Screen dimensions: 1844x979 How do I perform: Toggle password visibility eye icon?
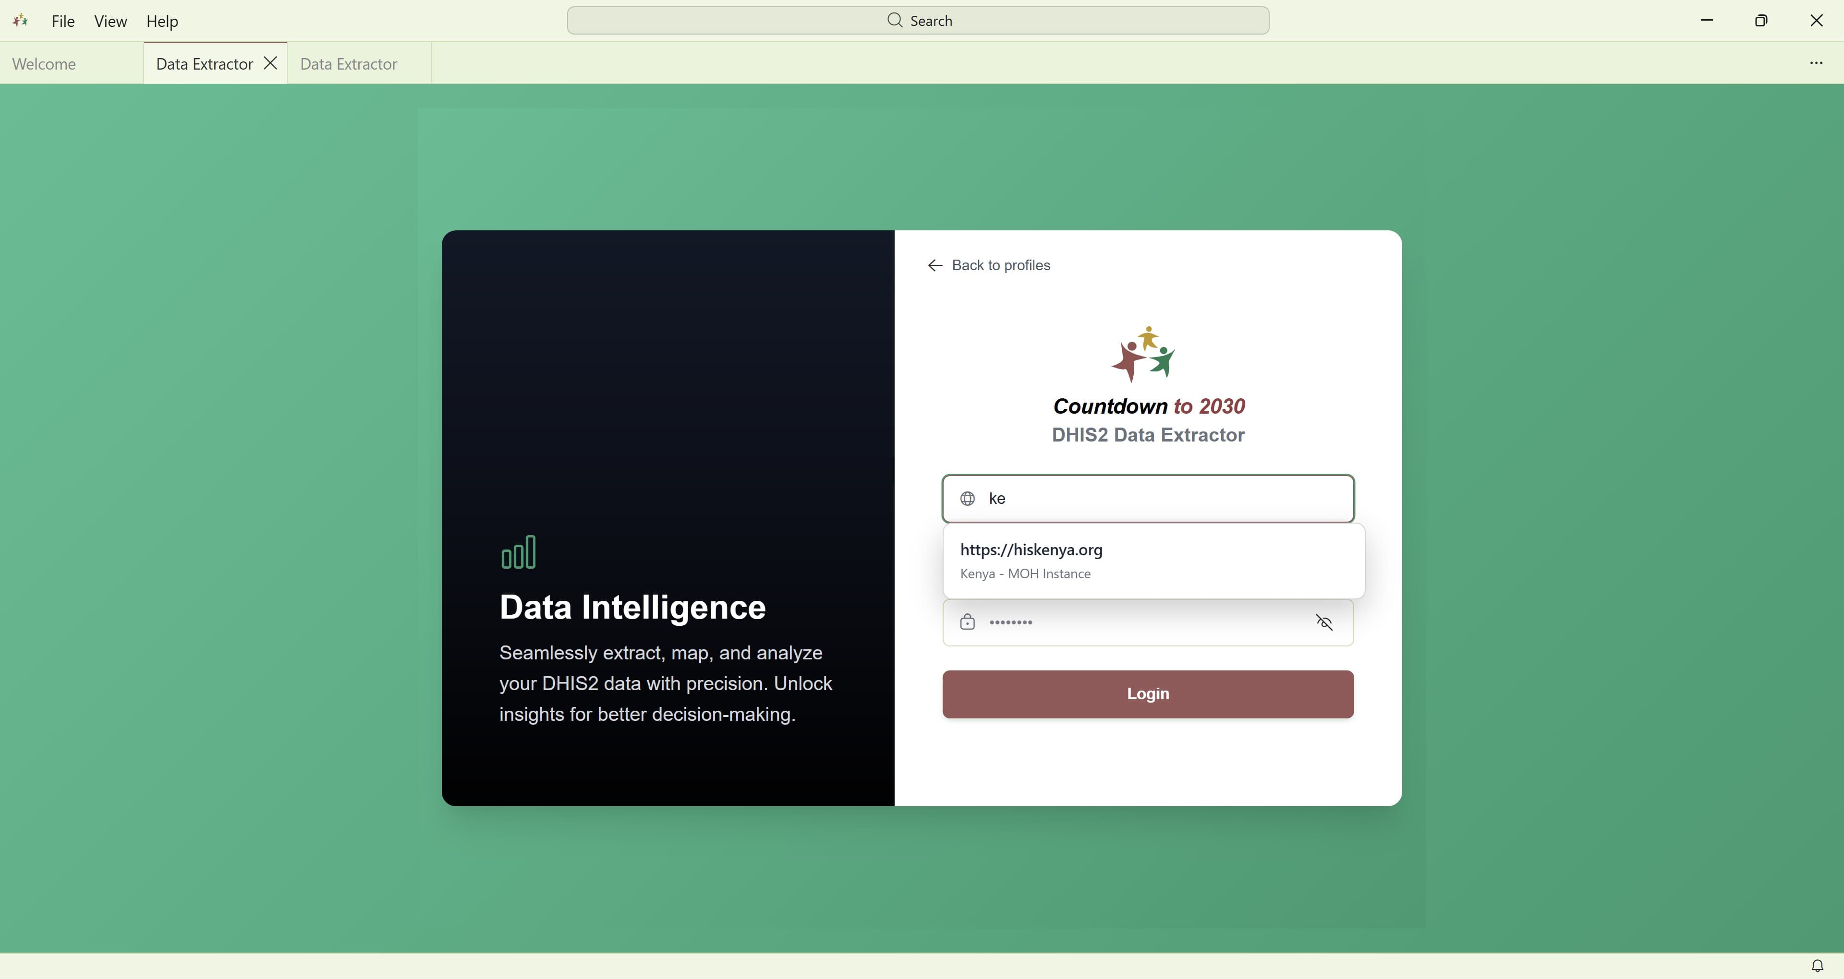pos(1323,622)
